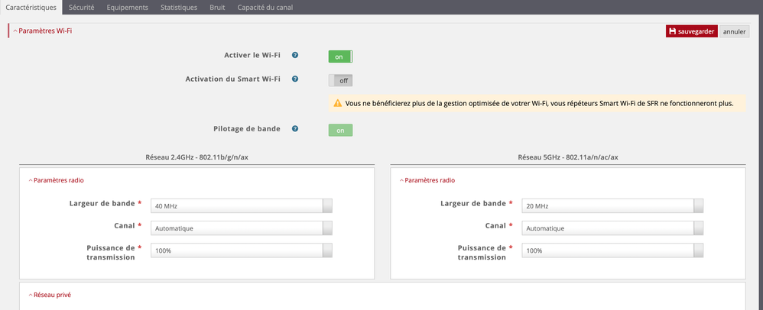This screenshot has width=763, height=310.
Task: Click help icon next to Activer le Wi-Fi
Action: [295, 56]
